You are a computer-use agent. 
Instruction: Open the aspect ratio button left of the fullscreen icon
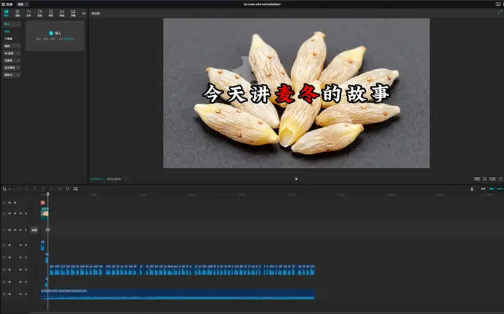click(492, 179)
